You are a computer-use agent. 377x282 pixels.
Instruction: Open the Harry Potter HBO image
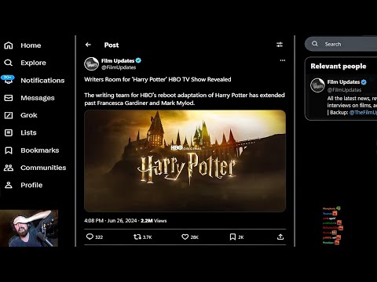pyautogui.click(x=185, y=161)
